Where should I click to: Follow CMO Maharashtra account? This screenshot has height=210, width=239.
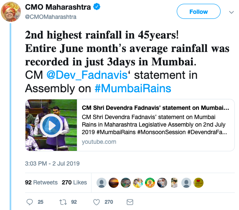(x=198, y=11)
